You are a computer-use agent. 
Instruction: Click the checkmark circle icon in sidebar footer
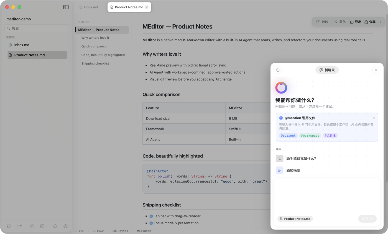pyautogui.click(x=32, y=226)
